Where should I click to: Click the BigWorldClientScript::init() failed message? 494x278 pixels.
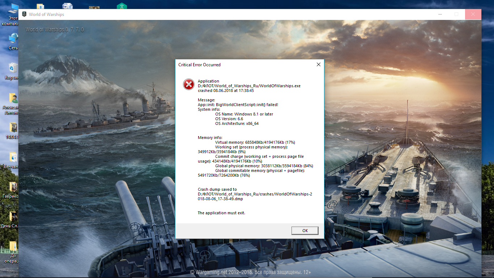point(238,105)
